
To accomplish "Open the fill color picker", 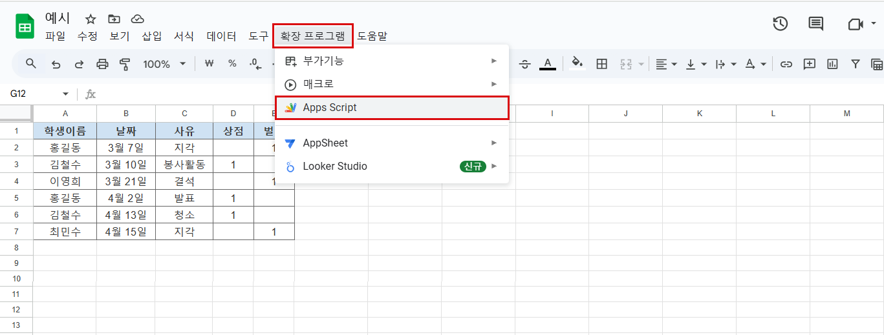I will (x=578, y=64).
